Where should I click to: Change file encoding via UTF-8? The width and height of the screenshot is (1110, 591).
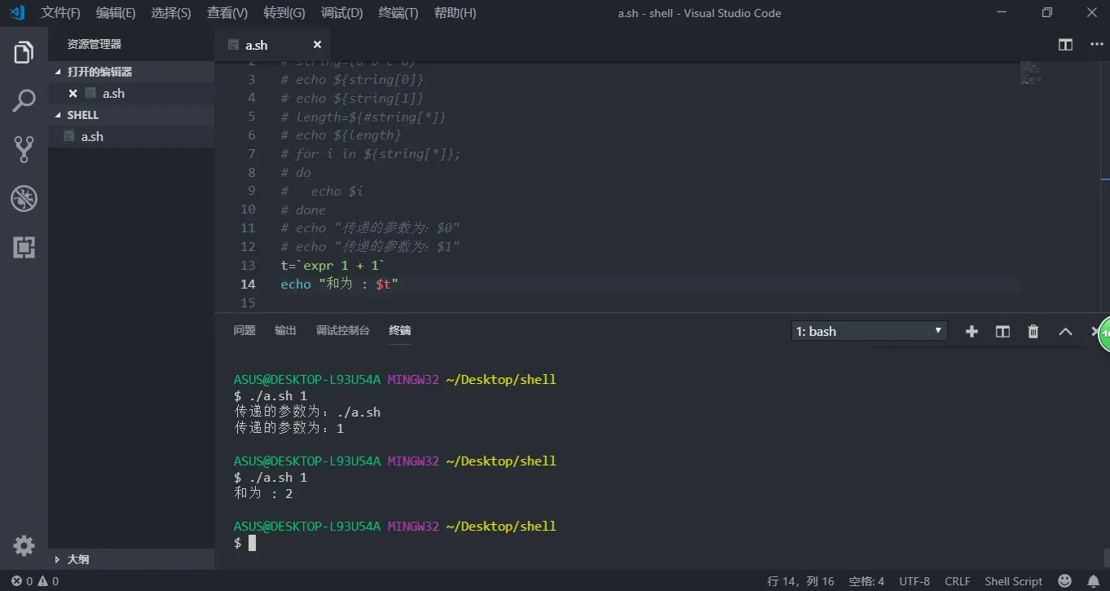(914, 581)
